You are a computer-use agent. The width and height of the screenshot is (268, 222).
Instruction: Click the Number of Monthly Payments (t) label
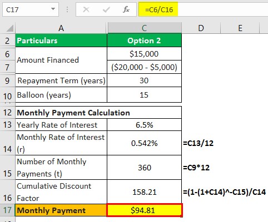(61, 168)
